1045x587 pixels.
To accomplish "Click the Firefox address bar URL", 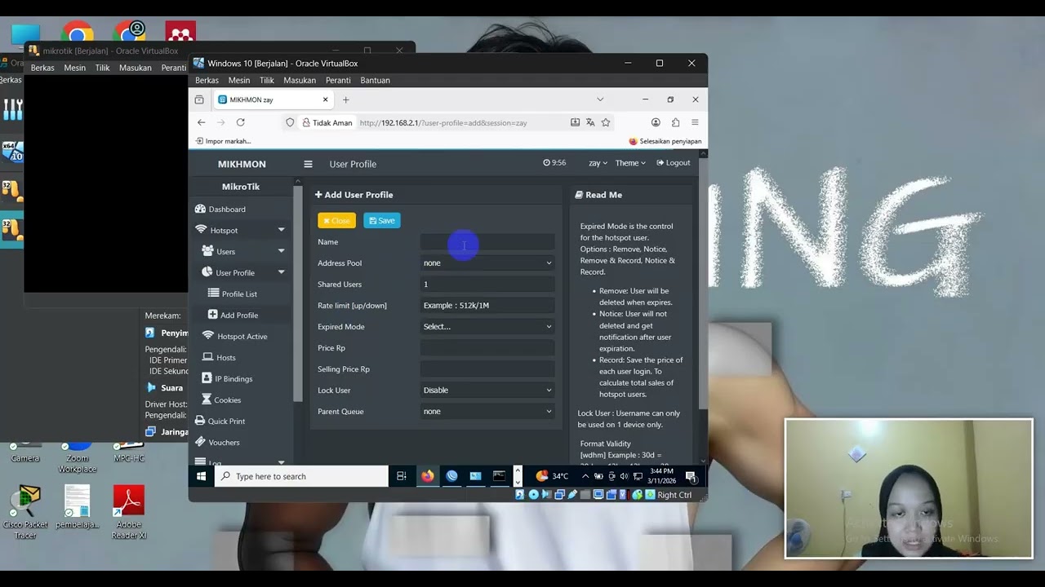I will [443, 123].
